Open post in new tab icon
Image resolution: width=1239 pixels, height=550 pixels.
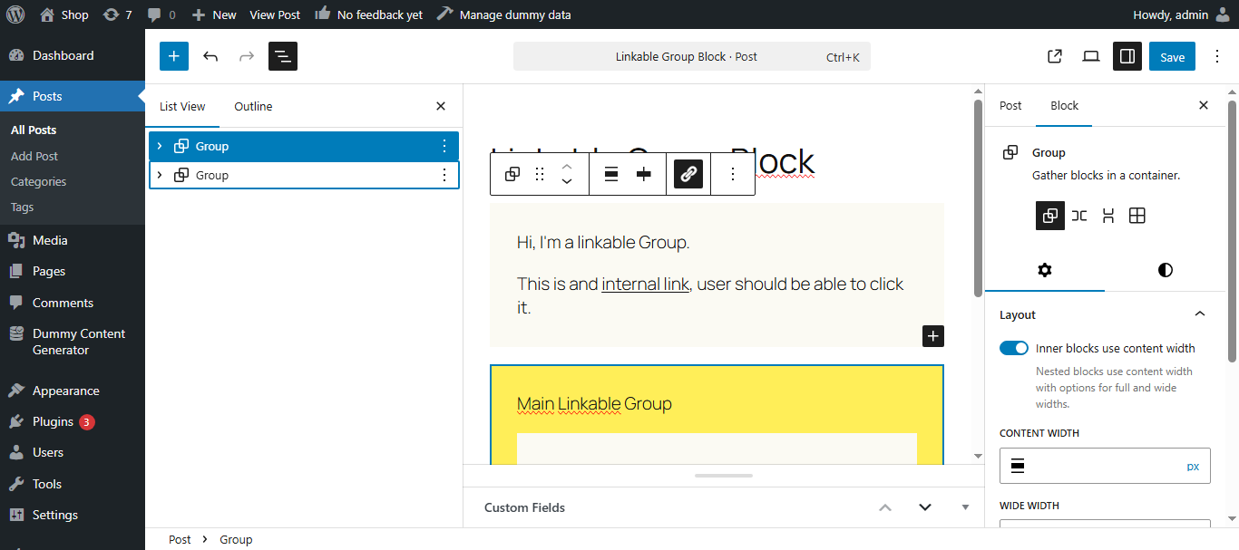pos(1055,56)
